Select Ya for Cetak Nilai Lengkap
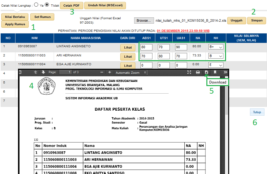267x174 pixels. (36, 5)
